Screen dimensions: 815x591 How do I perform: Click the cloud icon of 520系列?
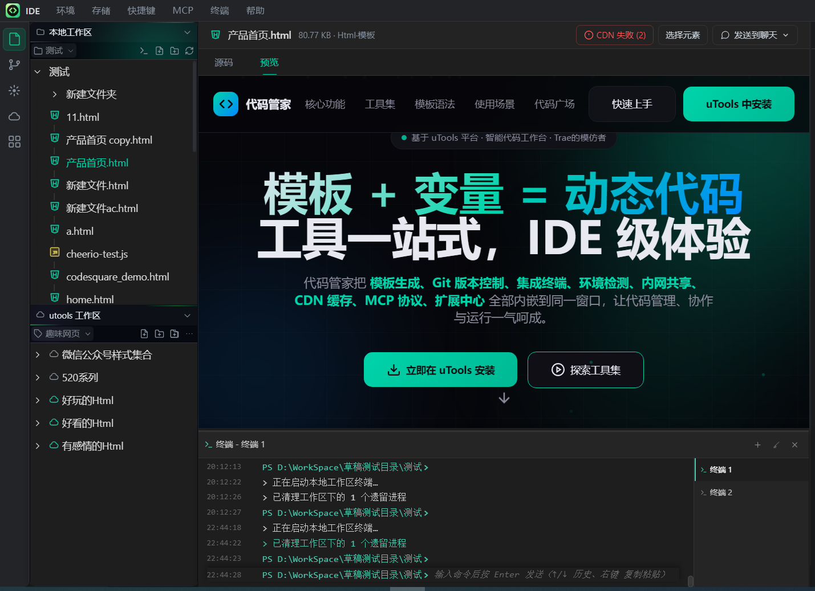tap(54, 377)
